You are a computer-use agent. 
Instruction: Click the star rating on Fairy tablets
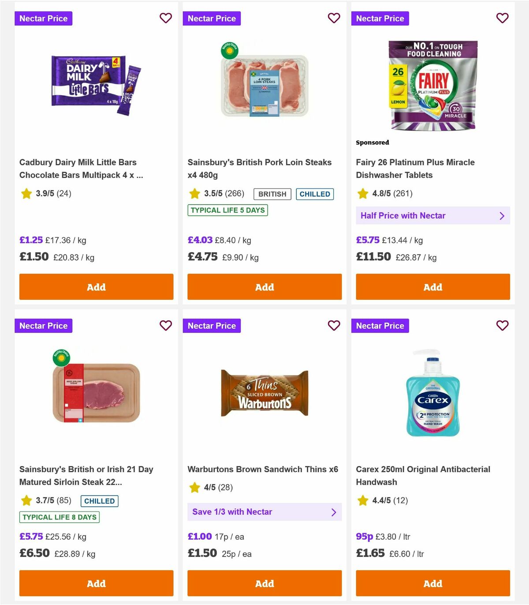[363, 193]
